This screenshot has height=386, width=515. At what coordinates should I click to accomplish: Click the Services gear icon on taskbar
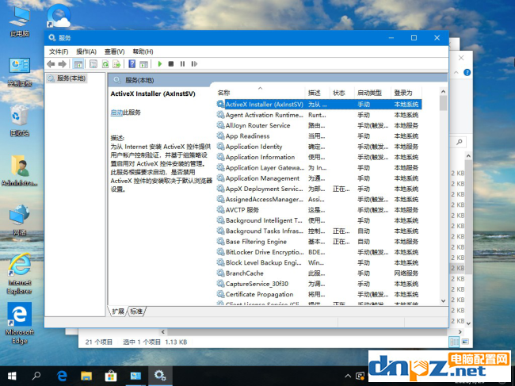pos(160,376)
